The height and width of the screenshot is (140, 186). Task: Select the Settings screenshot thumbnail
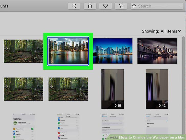(x=24, y=127)
